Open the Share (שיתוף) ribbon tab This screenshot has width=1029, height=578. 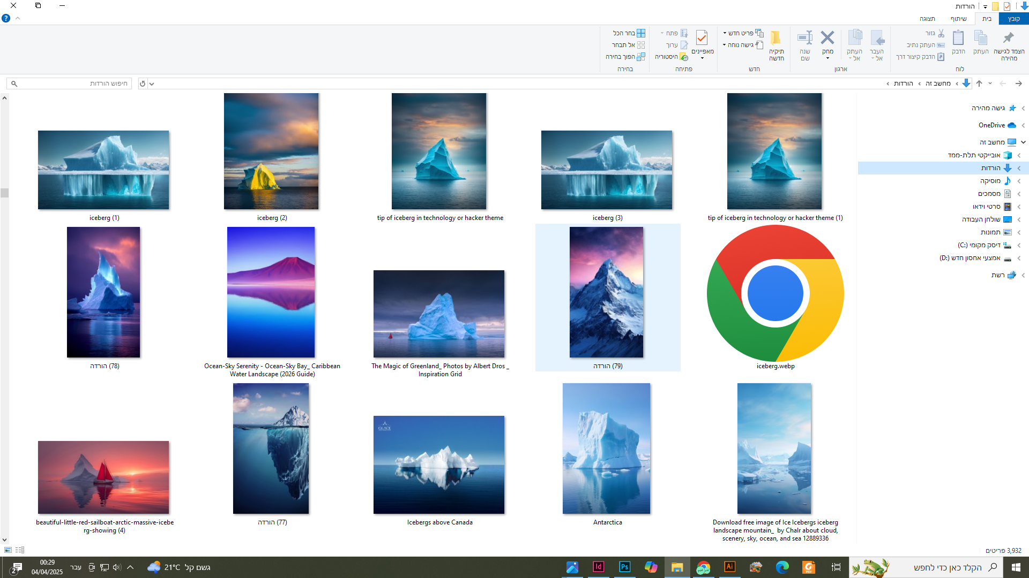(x=958, y=19)
